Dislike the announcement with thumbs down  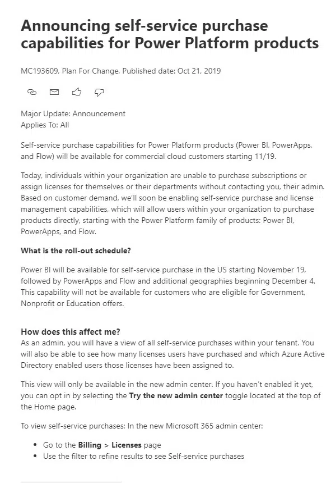point(99,92)
